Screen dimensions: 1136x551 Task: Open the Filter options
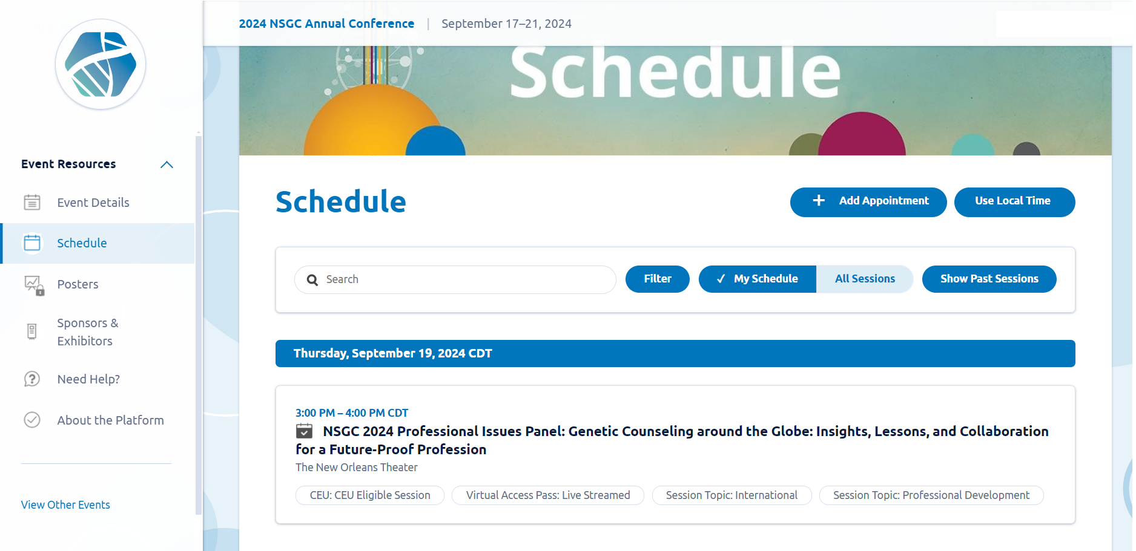coord(657,279)
